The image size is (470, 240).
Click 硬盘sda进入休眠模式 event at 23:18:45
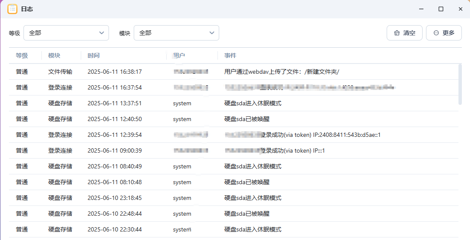[253, 198]
